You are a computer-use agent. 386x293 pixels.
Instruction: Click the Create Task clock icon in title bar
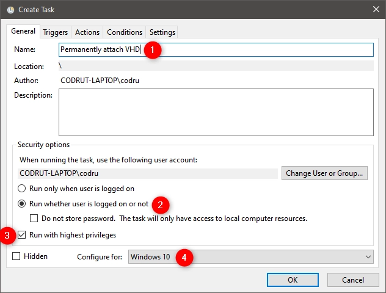pyautogui.click(x=10, y=10)
